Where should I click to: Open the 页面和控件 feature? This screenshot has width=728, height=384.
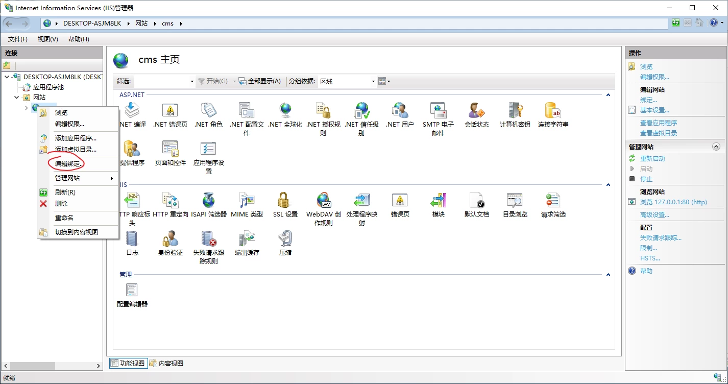(x=170, y=153)
